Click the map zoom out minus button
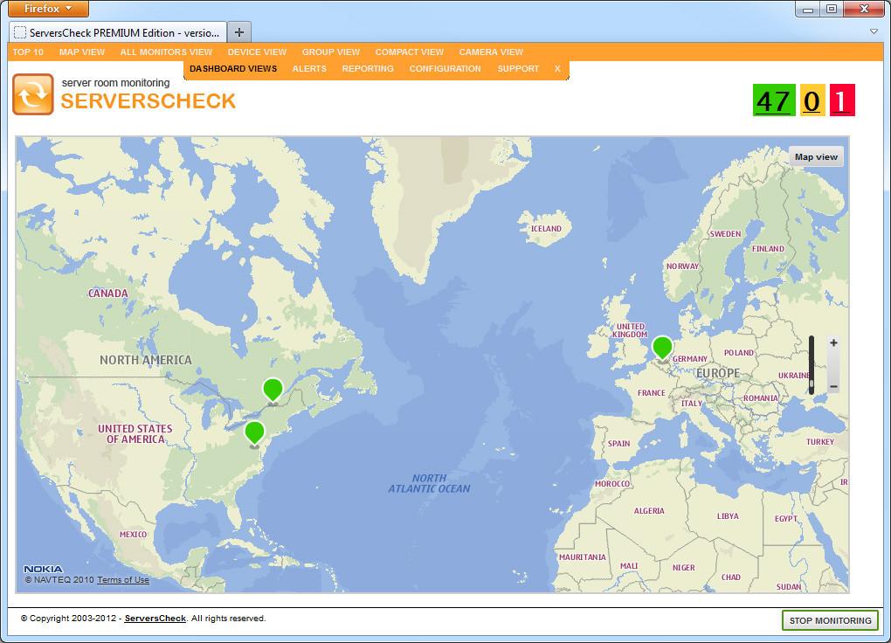Image resolution: width=891 pixels, height=643 pixels. (x=833, y=387)
